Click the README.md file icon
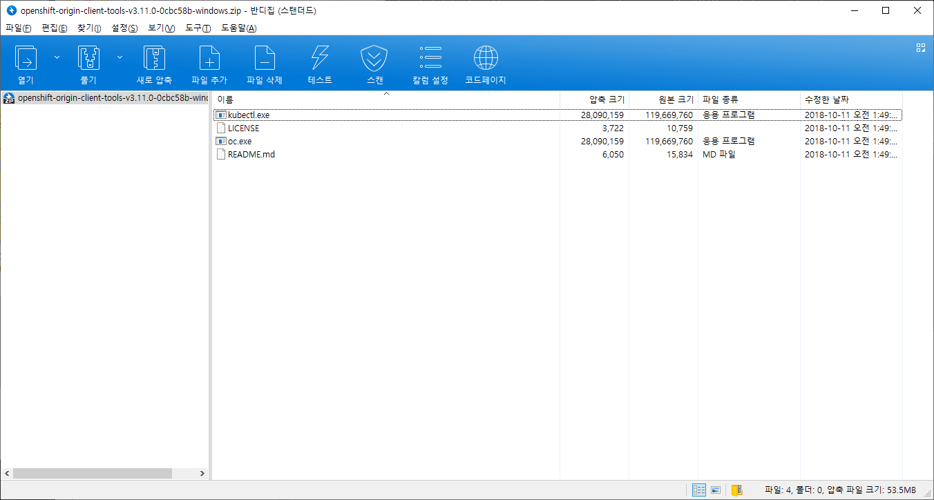This screenshot has height=500, width=934. coord(221,155)
